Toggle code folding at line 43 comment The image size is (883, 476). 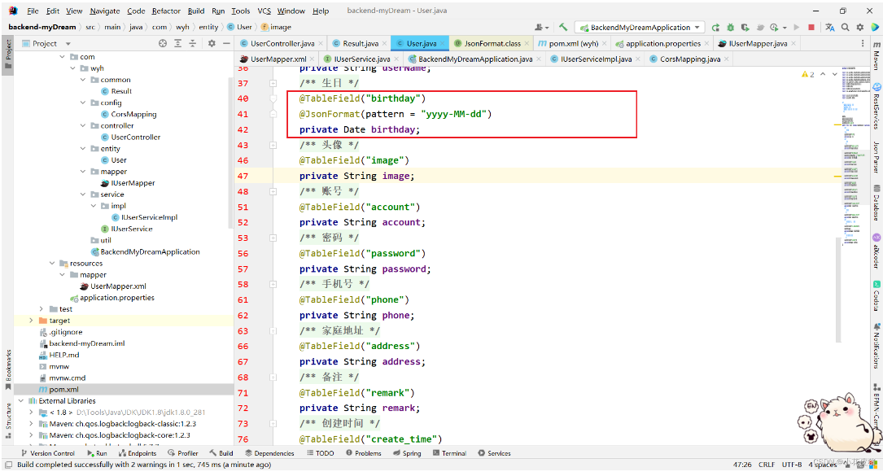click(273, 146)
